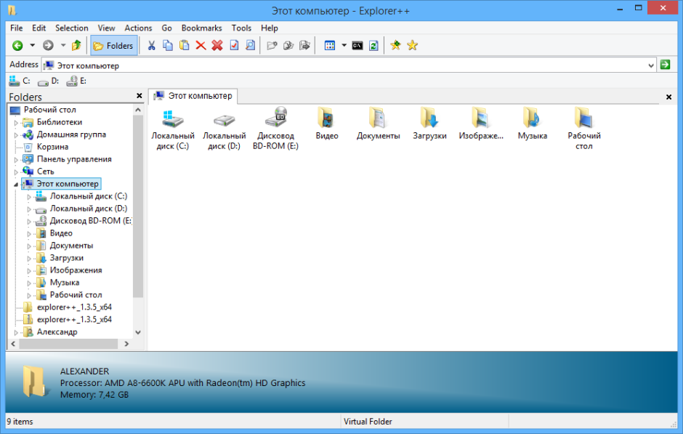Select the Локальный диск (D:) icon in the file pane
The image size is (683, 434).
tap(225, 129)
